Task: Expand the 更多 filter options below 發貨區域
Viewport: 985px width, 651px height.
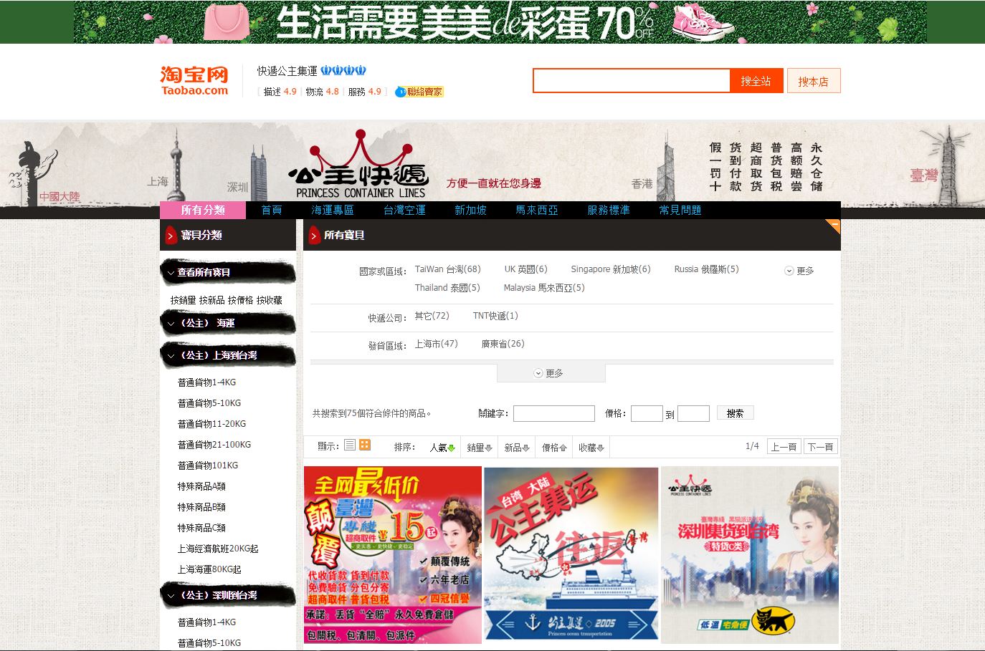Action: click(x=551, y=373)
